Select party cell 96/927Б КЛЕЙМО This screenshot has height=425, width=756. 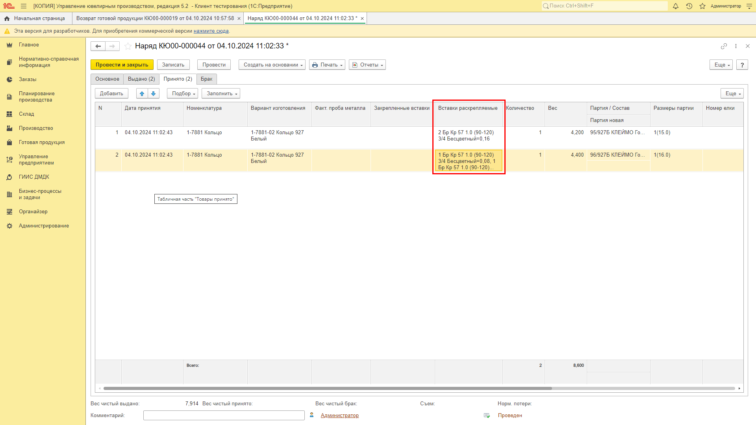(618, 155)
